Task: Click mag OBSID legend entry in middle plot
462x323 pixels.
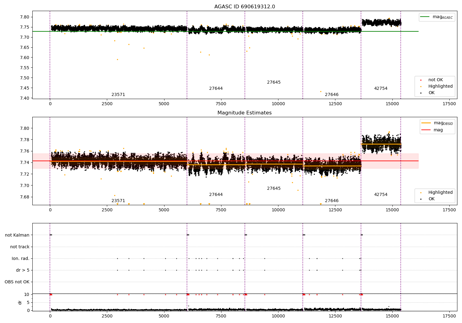Action: click(437, 123)
